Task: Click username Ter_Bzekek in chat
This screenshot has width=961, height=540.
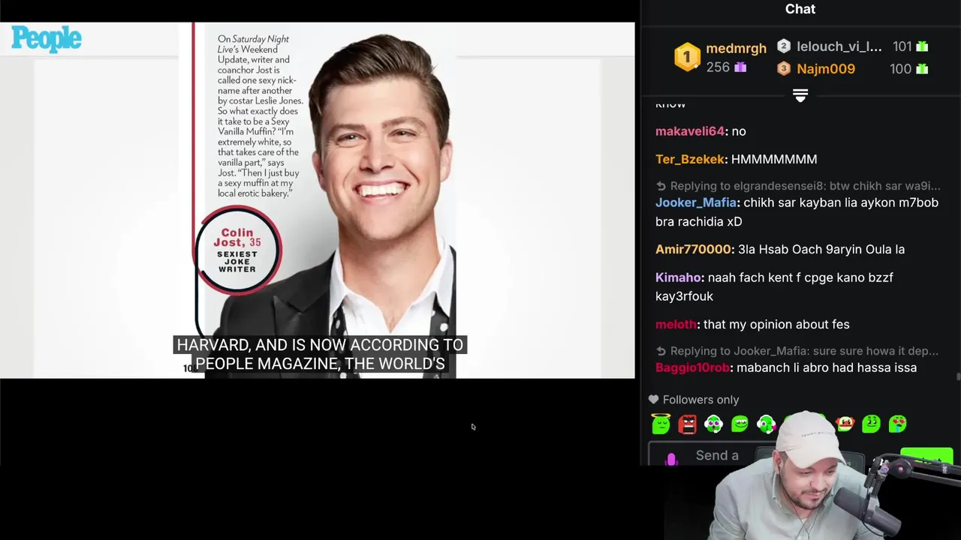Action: tap(690, 159)
